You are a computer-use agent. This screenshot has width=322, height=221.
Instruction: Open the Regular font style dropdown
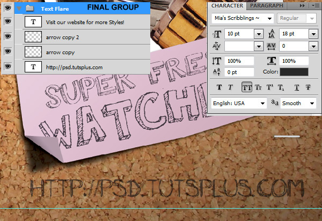click(312, 19)
